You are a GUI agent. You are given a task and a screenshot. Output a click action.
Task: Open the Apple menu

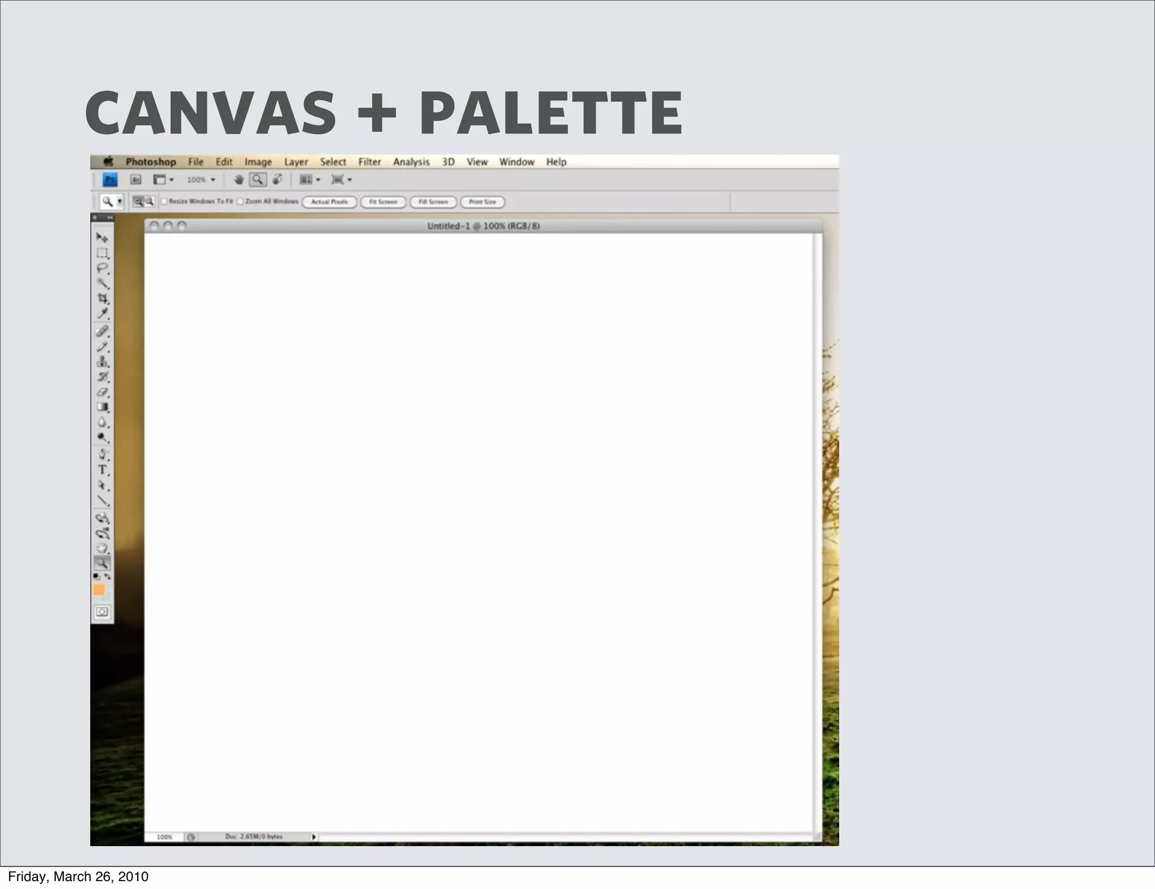(108, 162)
